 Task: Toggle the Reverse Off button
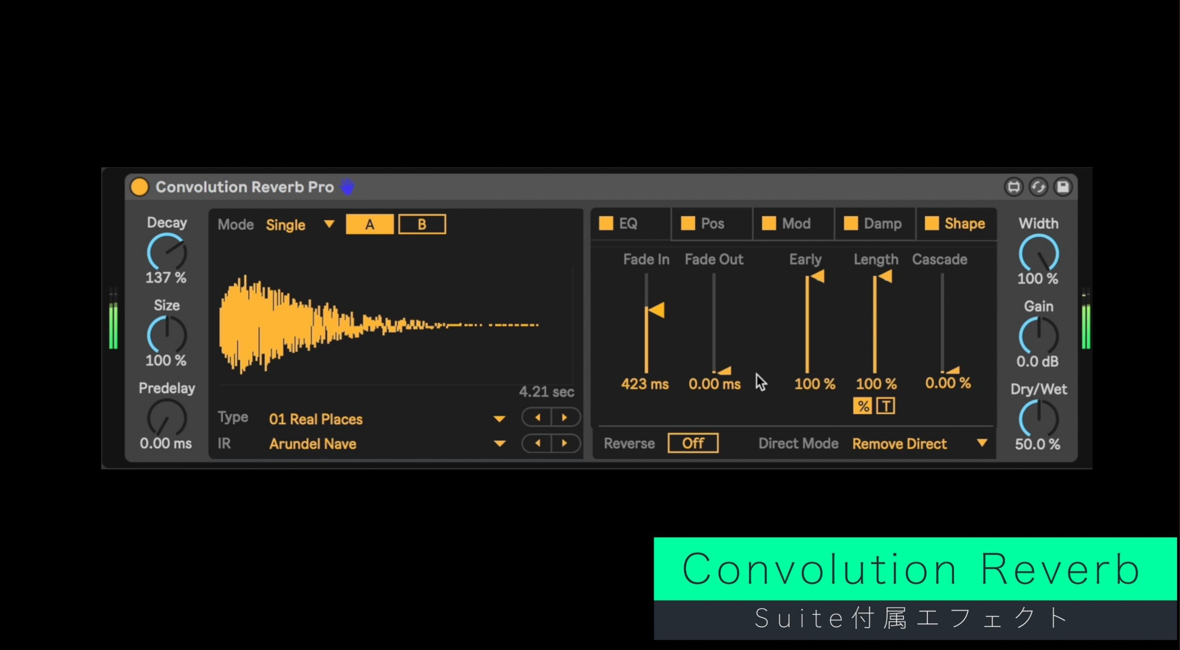[693, 443]
